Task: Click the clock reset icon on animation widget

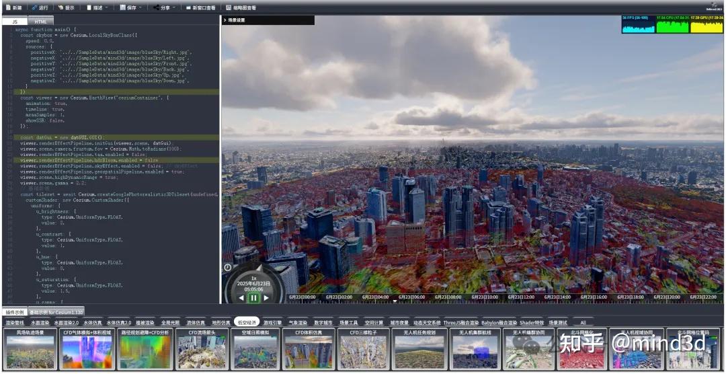Action: (228, 267)
